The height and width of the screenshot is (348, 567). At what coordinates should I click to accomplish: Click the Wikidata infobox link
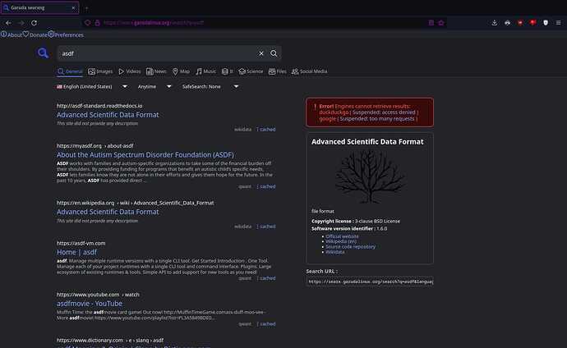[x=334, y=252]
